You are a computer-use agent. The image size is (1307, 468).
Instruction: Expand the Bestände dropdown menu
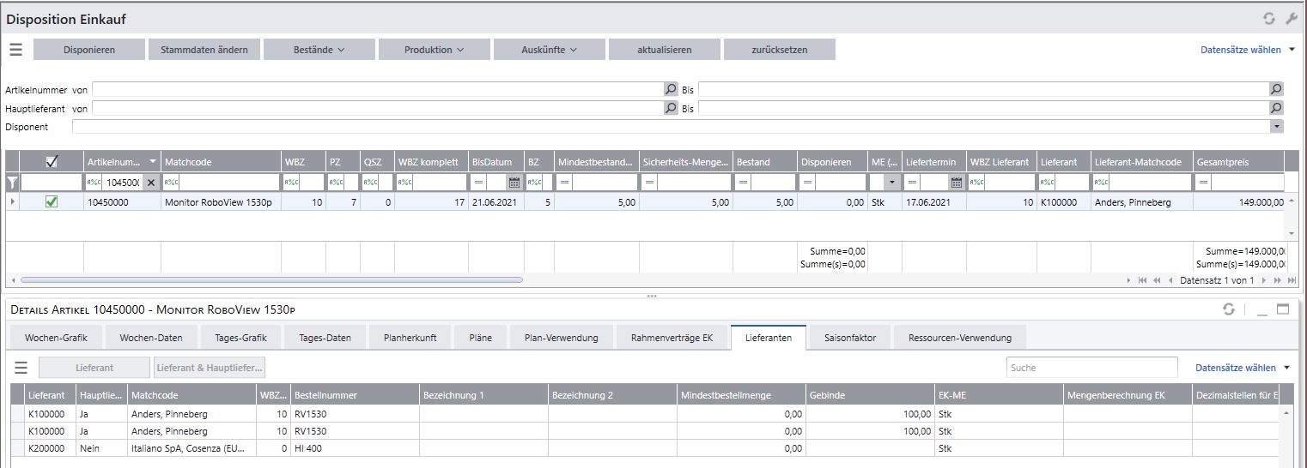(x=319, y=50)
